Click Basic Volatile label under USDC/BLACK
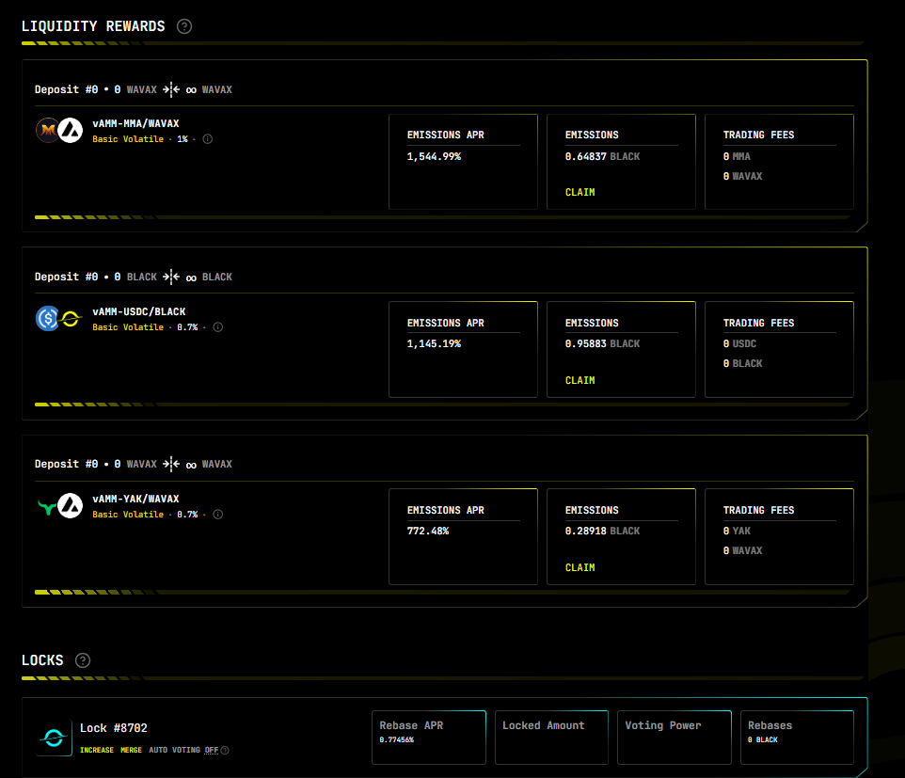Image resolution: width=905 pixels, height=778 pixels. [128, 327]
